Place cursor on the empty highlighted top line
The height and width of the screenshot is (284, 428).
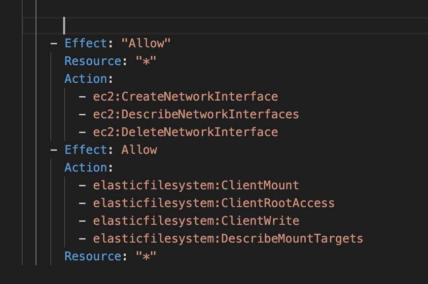225,25
